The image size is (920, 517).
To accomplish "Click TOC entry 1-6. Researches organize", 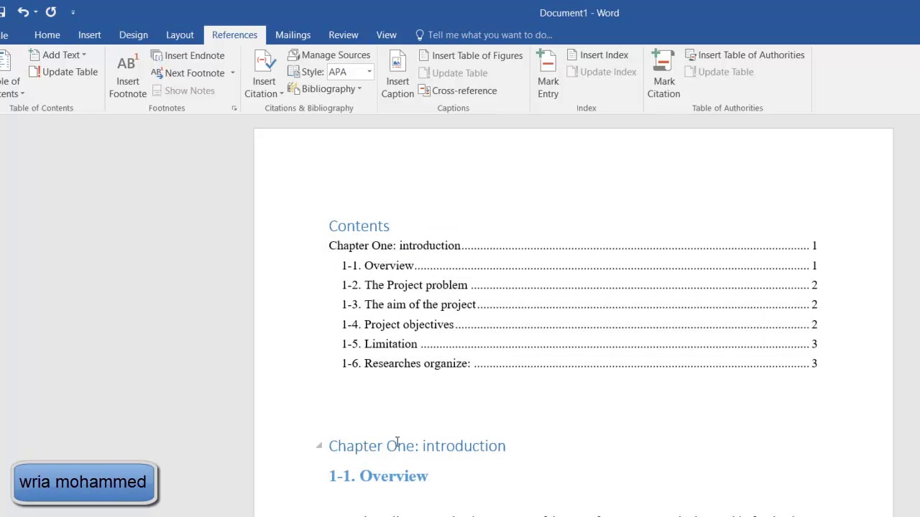I will pyautogui.click(x=579, y=363).
